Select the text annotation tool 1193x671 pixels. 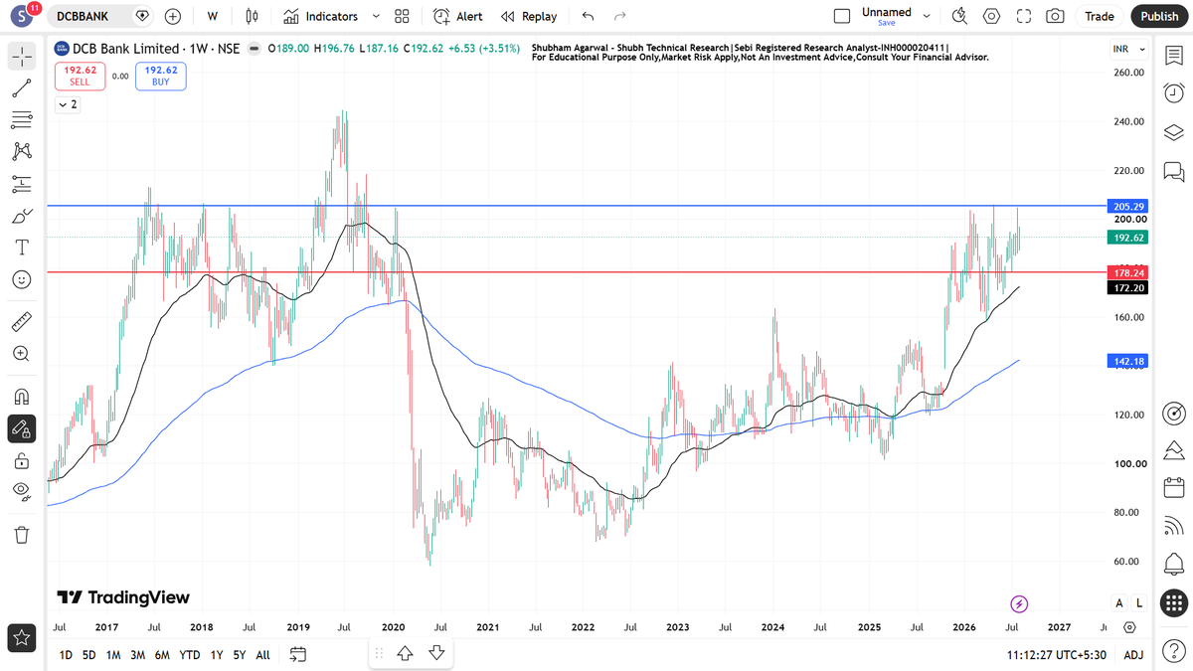point(21,247)
